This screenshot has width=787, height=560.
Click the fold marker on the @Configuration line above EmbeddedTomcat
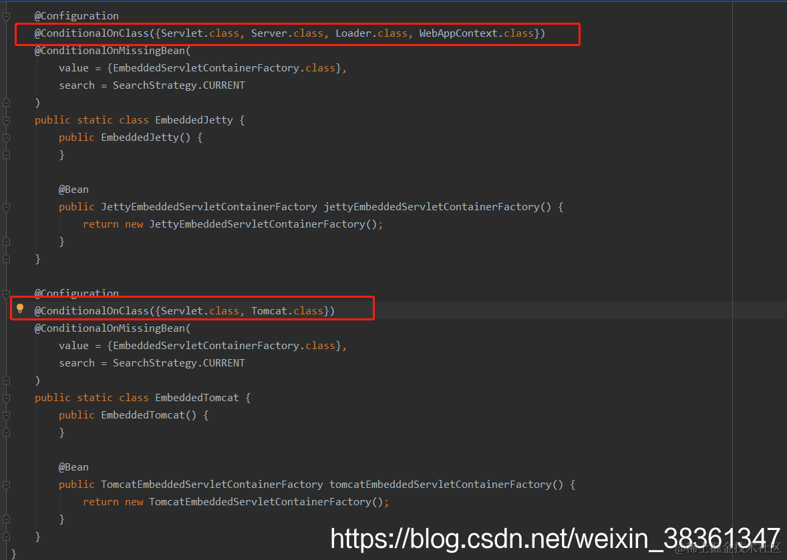tap(7, 294)
